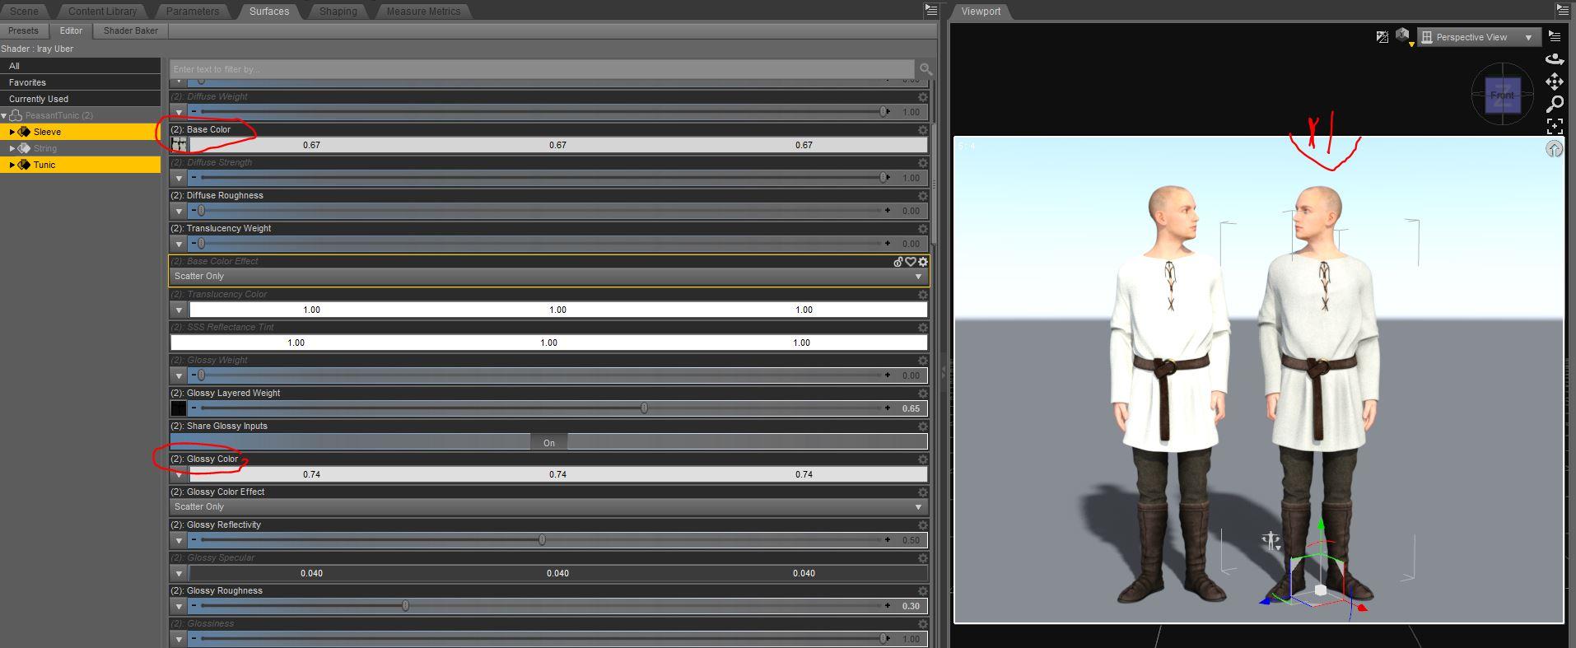The height and width of the screenshot is (648, 1576).
Task: Switch to the Parameters tab
Action: (193, 11)
